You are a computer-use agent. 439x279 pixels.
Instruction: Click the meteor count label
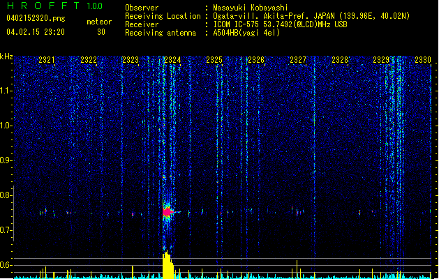[99, 22]
